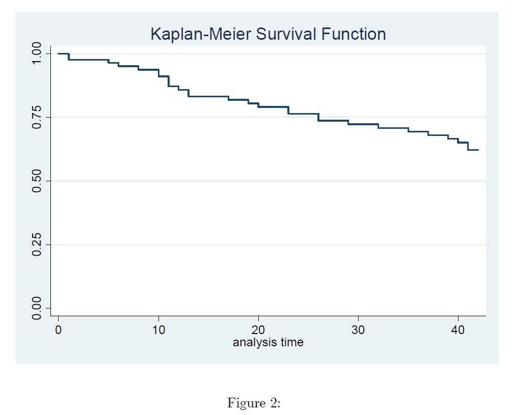Click the 0 x-axis tick label

[59, 329]
